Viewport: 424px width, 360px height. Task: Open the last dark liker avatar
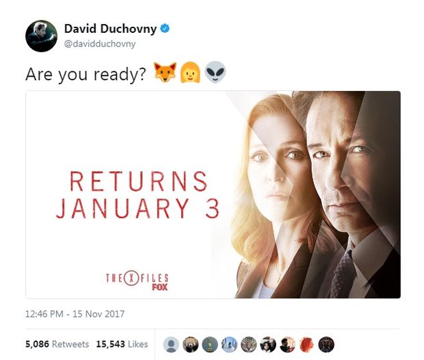point(326,344)
